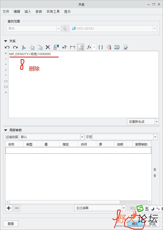Choose units icon with thermometer
163x230 pixels.
pos(109,47)
